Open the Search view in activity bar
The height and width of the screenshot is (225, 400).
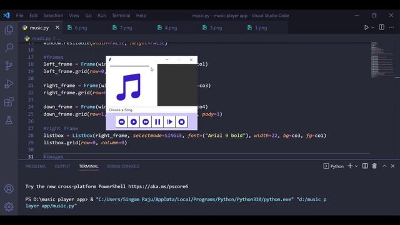coord(9,47)
